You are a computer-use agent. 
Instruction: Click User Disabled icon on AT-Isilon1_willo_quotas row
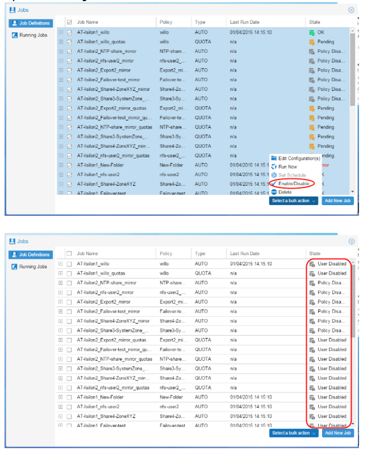pyautogui.click(x=312, y=274)
